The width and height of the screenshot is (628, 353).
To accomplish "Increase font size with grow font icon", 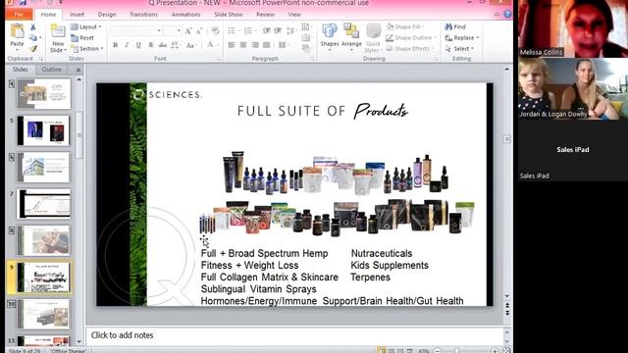I will (188, 30).
